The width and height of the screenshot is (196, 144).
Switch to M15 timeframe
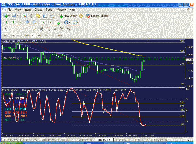coord(19,36)
